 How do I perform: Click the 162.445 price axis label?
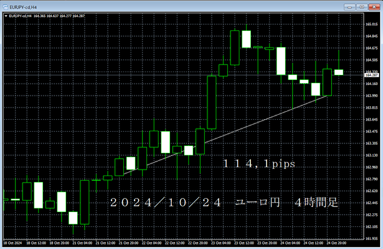click(x=371, y=203)
